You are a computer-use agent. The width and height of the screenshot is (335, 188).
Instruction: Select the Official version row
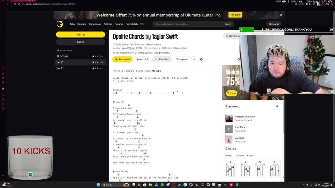(x=80, y=56)
